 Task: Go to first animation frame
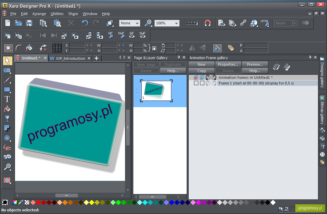coord(43,35)
